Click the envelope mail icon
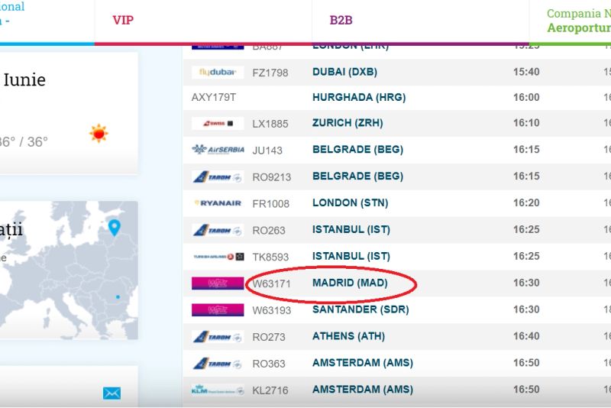 click(112, 393)
